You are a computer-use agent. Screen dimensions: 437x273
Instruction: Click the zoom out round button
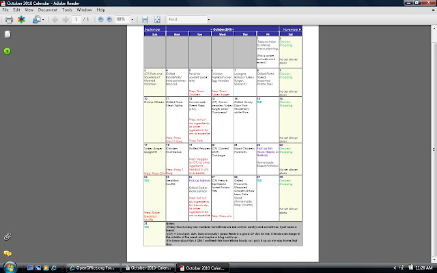point(101,19)
